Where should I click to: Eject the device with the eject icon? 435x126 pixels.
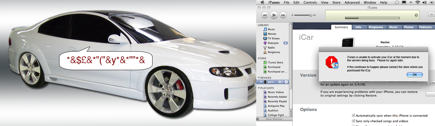tap(287, 82)
